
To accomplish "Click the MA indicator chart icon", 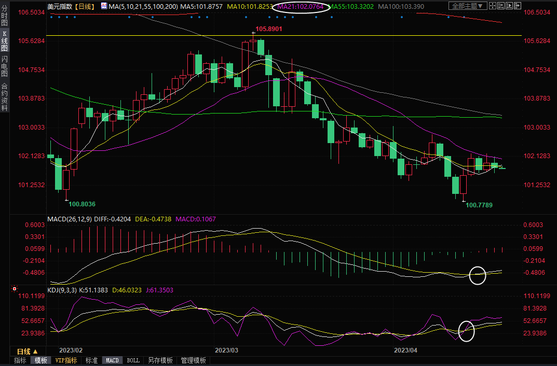I will click(104, 7).
